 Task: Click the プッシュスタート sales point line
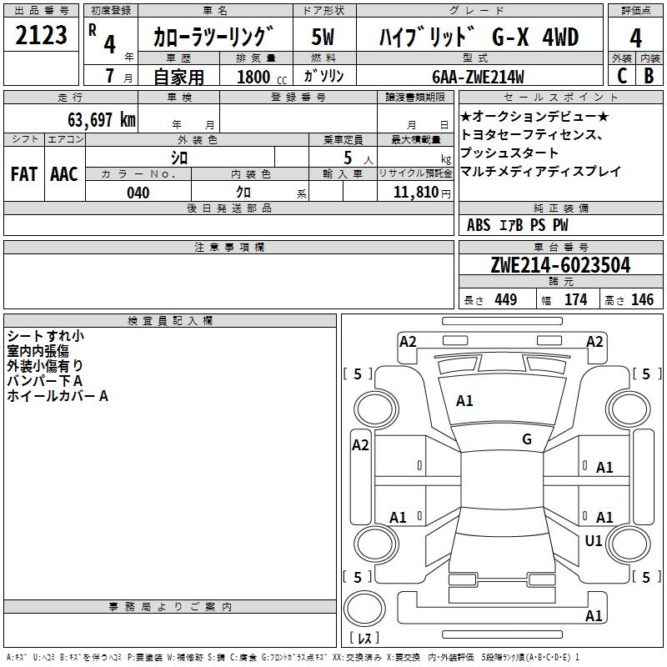(509, 153)
